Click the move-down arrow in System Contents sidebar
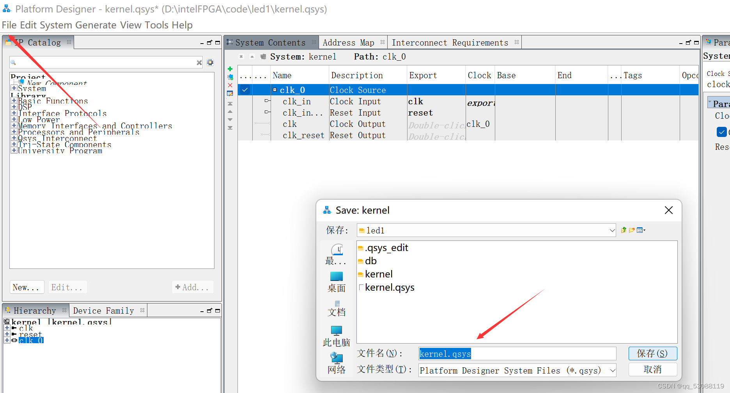Viewport: 730px width, 393px height. [230, 119]
